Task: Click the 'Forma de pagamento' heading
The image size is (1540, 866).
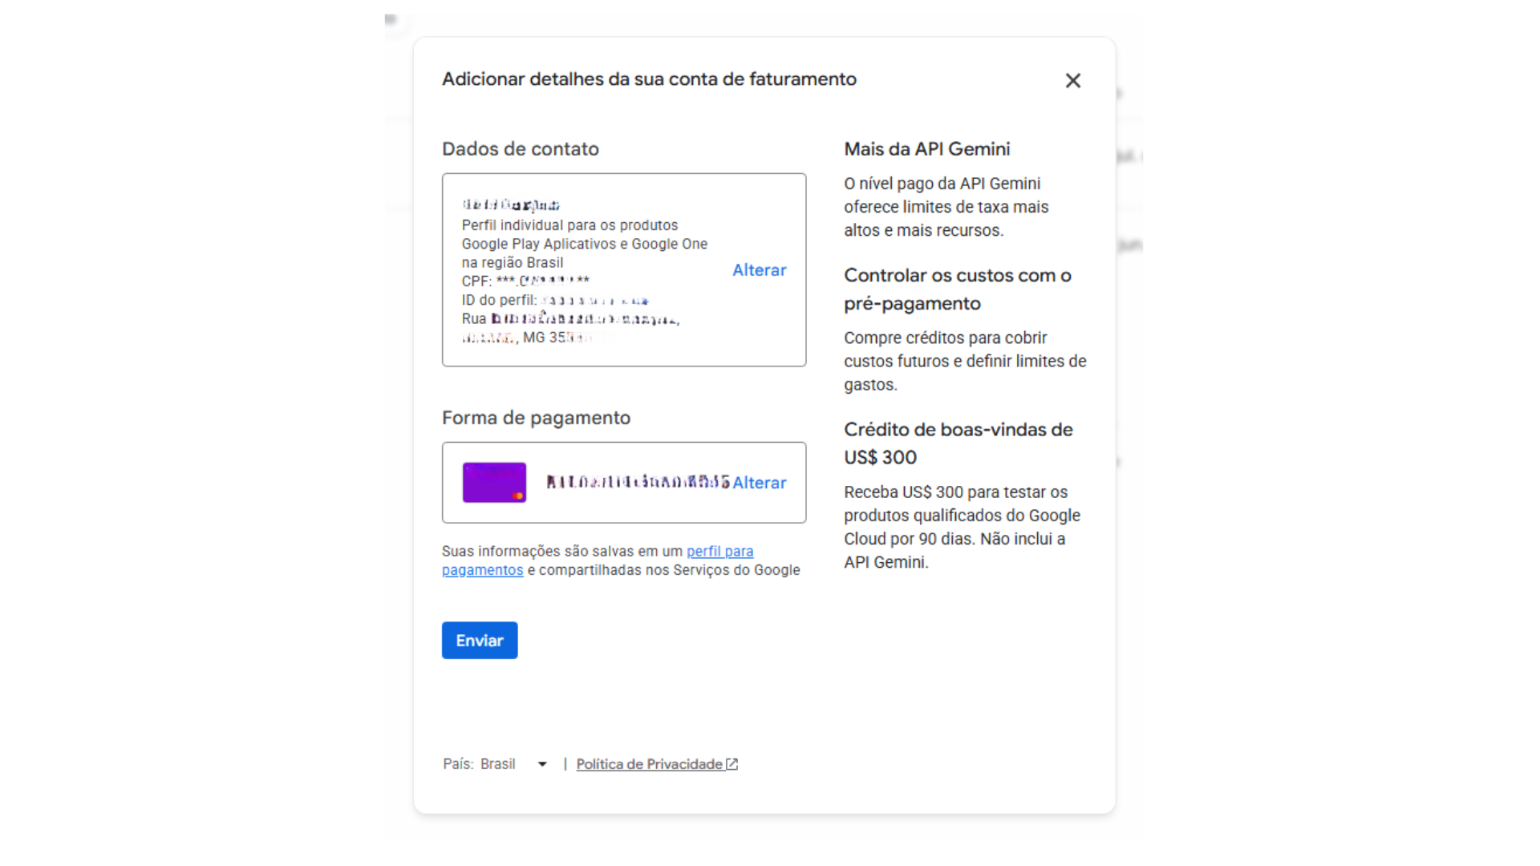Action: click(536, 418)
